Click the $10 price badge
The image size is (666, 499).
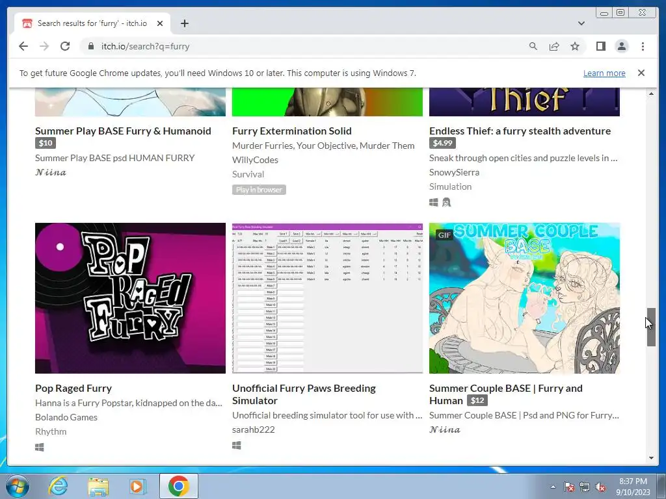pos(46,143)
